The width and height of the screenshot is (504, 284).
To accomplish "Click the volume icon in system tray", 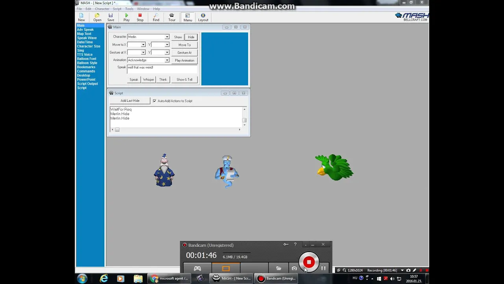I will [x=392, y=278].
